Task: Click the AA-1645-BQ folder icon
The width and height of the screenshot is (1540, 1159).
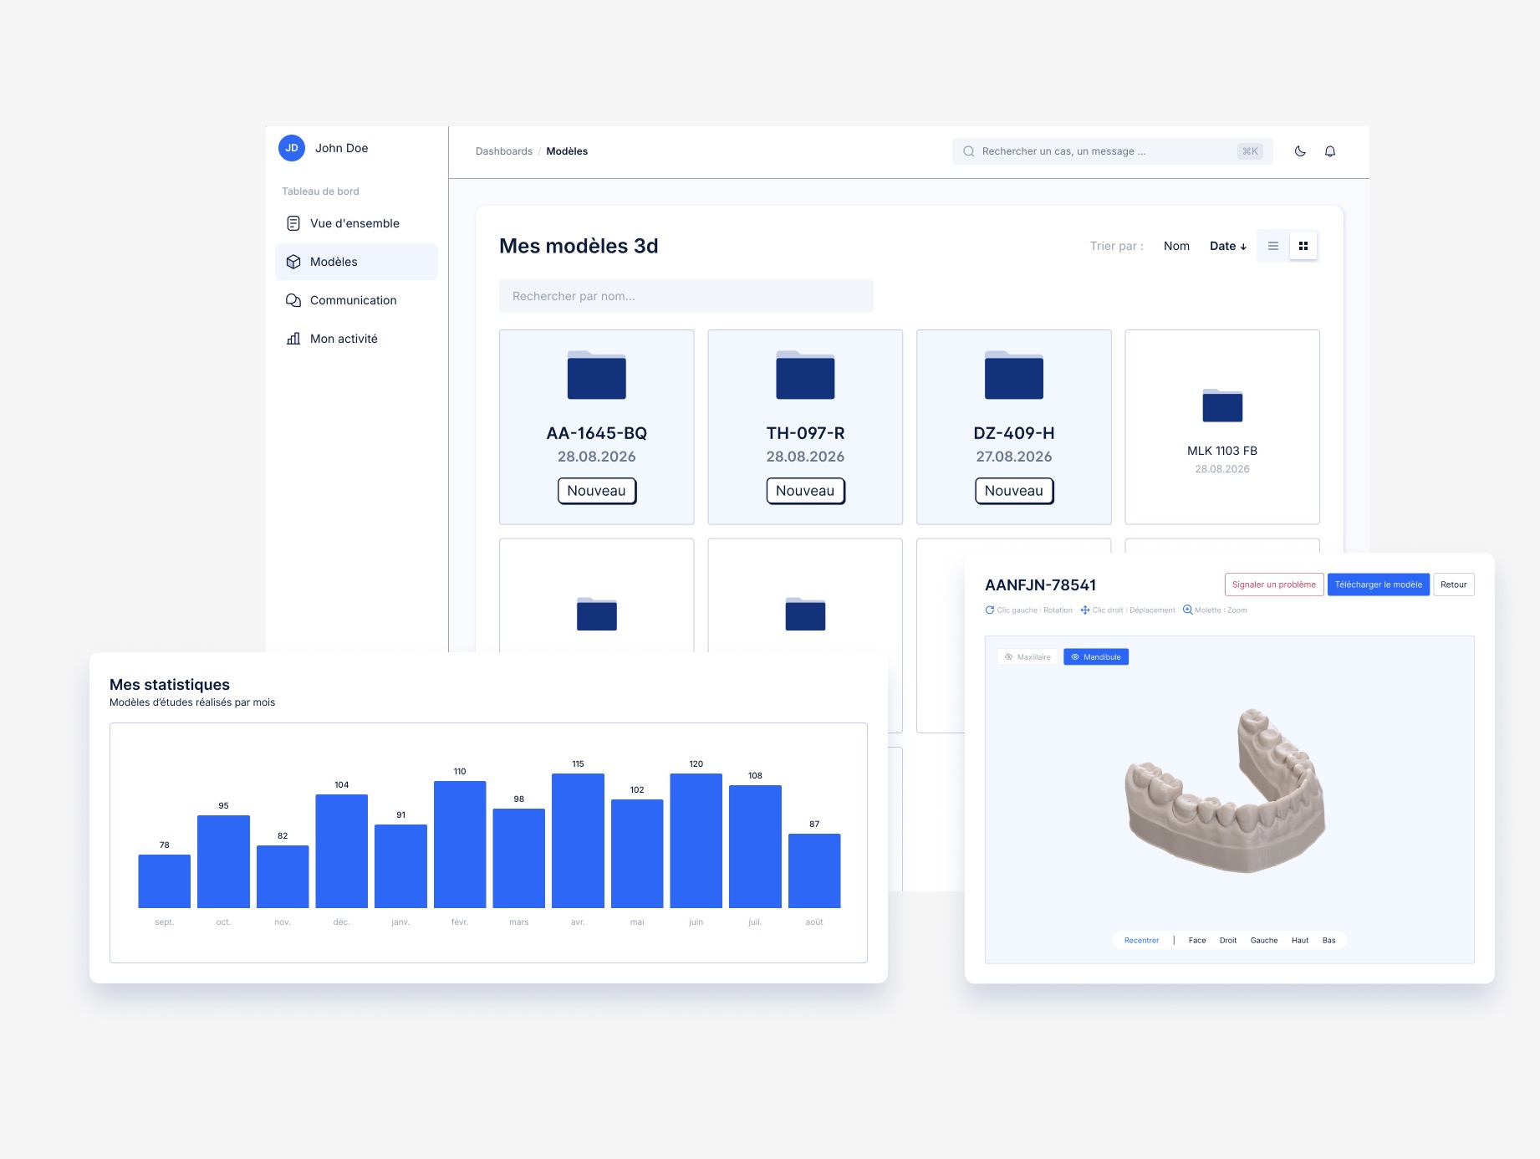Action: tap(597, 375)
